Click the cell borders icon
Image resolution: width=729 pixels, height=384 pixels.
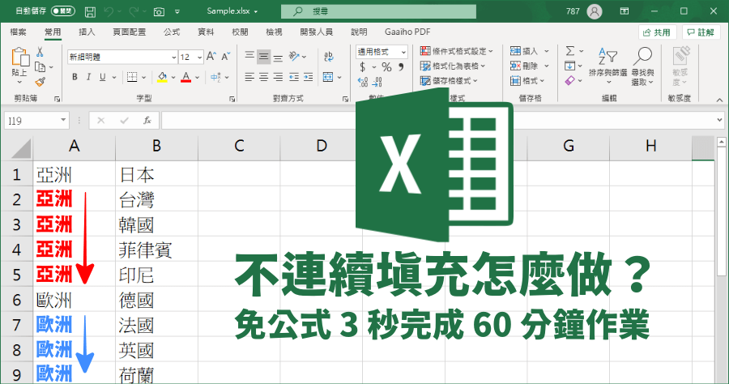(x=132, y=77)
